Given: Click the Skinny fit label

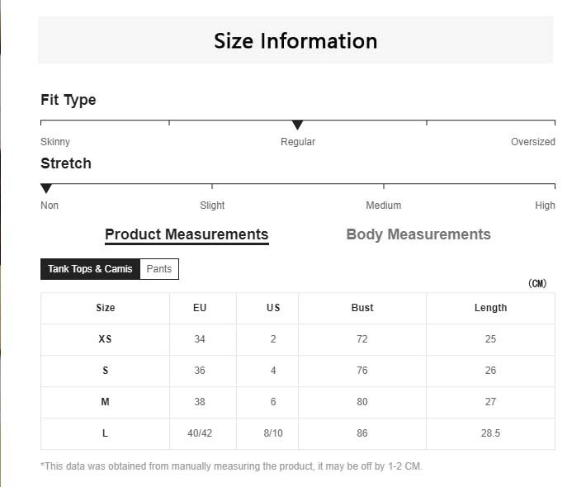Looking at the screenshot, I should (55, 142).
